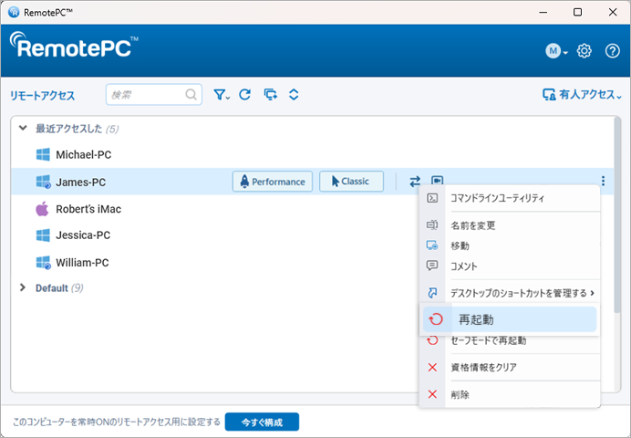This screenshot has height=438, width=631.
Task: Collapse the 最近アクセスした group
Action: click(23, 129)
